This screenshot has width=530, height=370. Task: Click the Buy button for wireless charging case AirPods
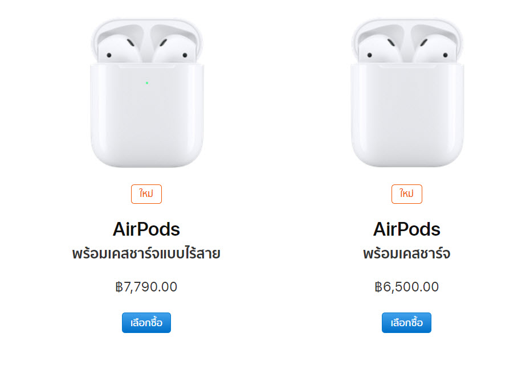click(146, 322)
